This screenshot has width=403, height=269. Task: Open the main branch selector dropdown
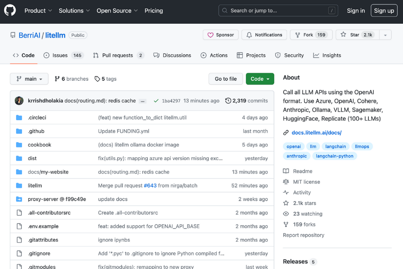29,78
